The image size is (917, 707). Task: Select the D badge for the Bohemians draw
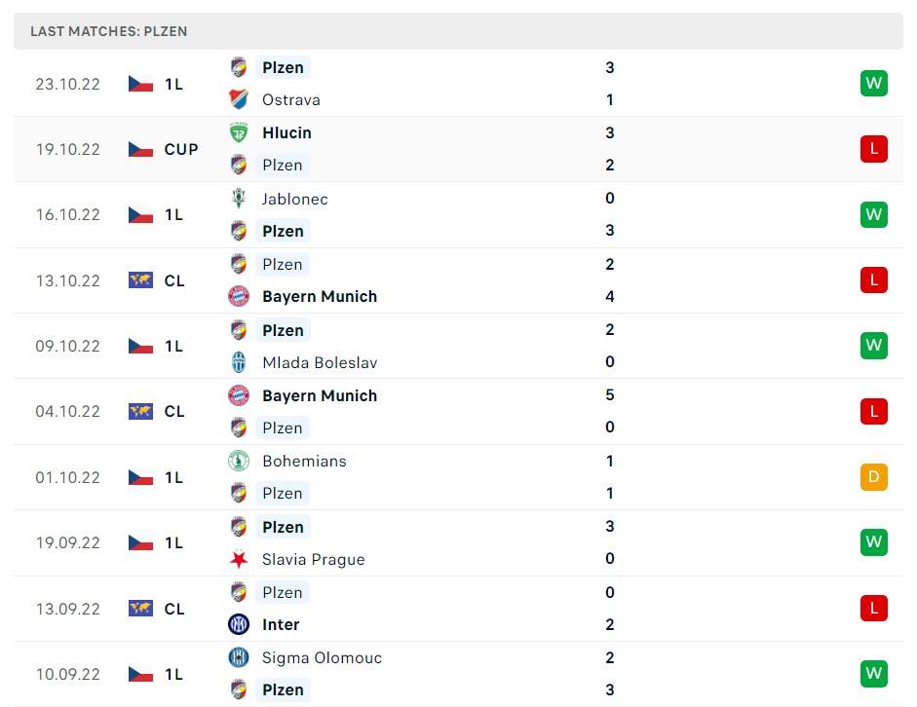(873, 477)
